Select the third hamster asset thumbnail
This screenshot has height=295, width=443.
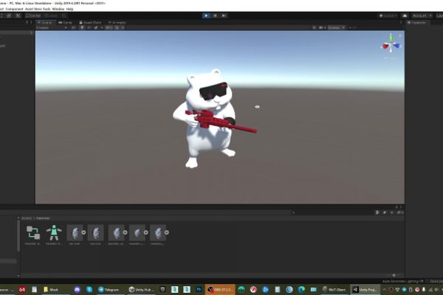[x=116, y=232]
